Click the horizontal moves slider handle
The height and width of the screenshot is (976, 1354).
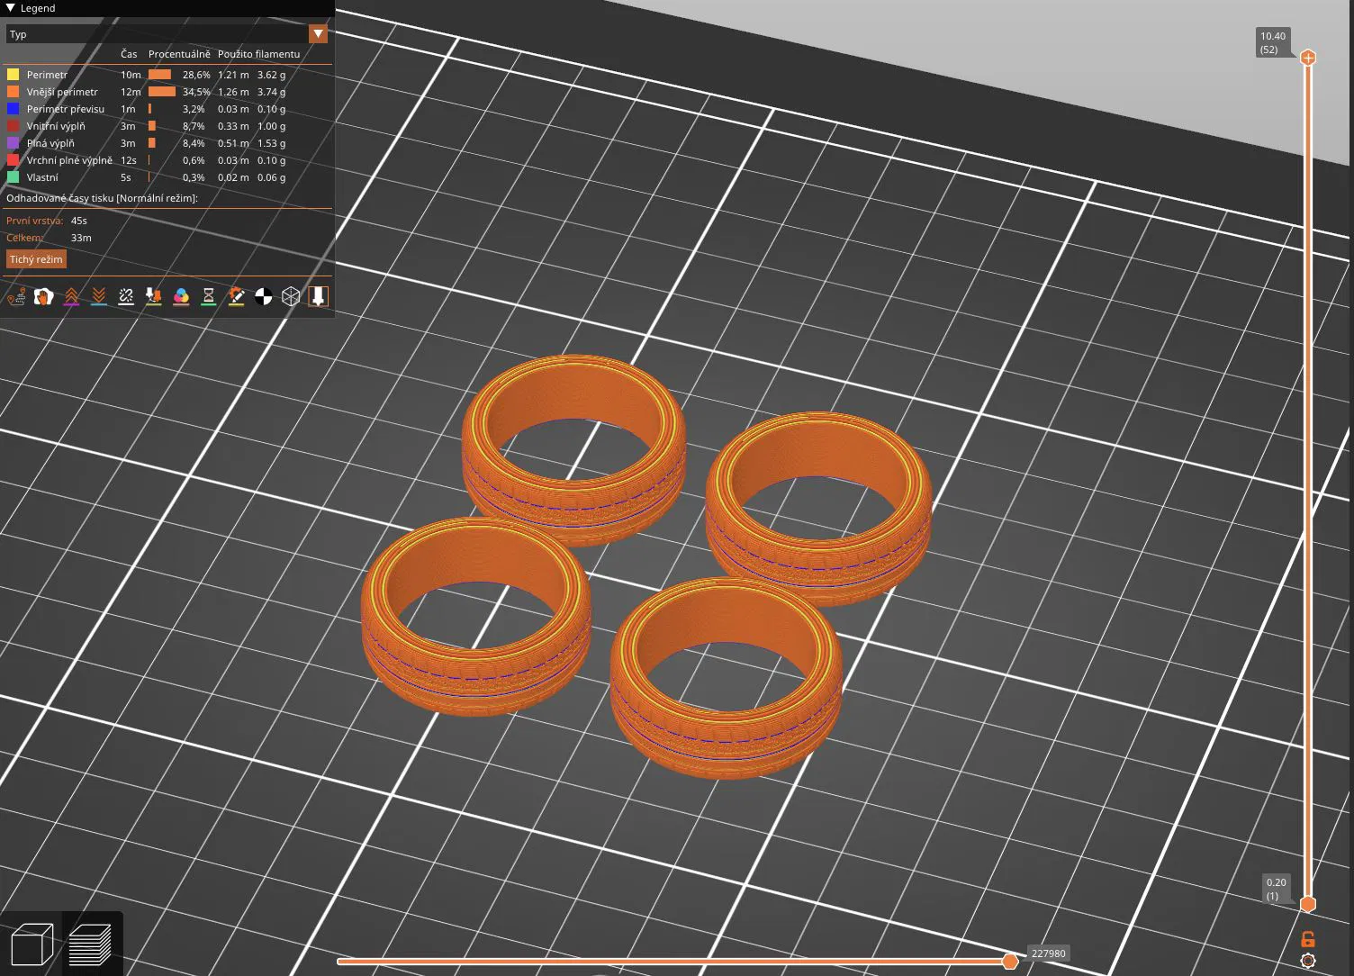1010,962
